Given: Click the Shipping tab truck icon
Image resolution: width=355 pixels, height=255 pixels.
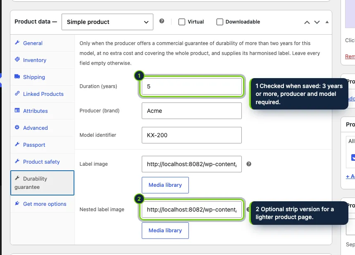Looking at the screenshot, I should [x=17, y=76].
